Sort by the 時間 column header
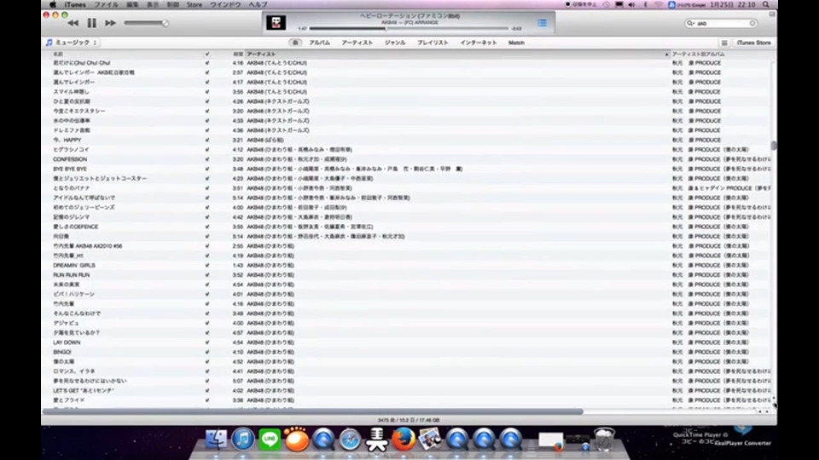The image size is (819, 460). tap(238, 55)
